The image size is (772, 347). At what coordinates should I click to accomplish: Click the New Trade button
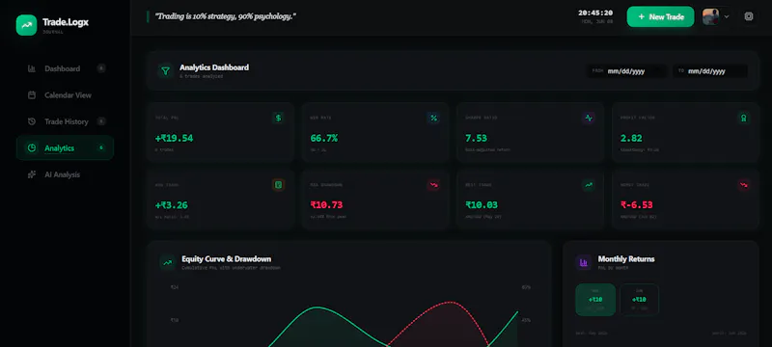click(x=660, y=16)
